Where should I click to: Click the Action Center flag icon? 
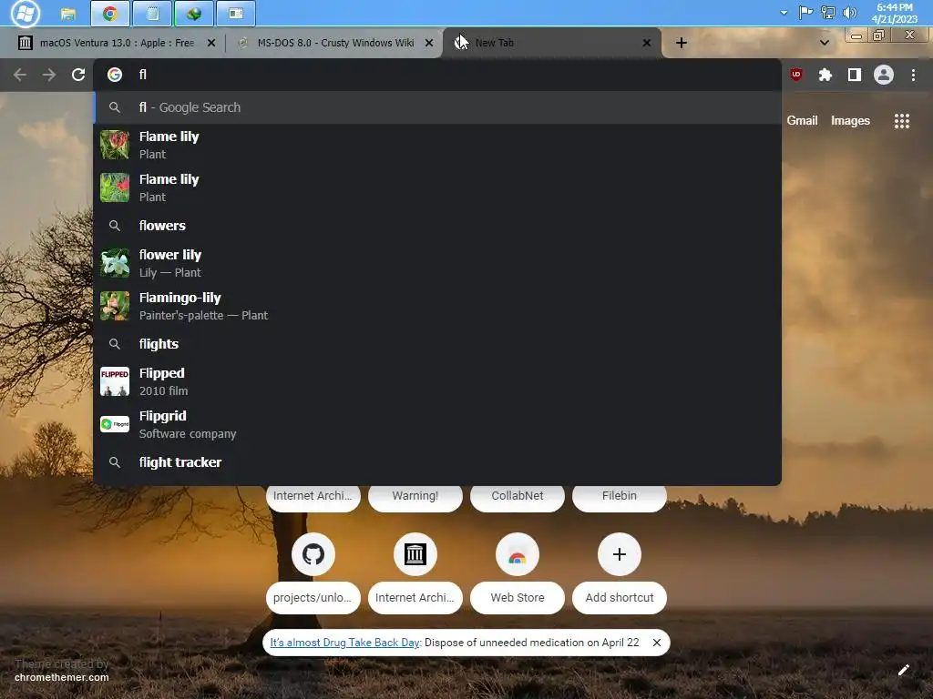tap(805, 13)
